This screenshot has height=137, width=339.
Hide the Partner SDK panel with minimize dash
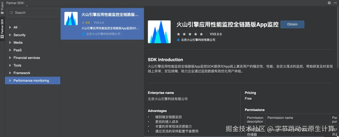(x=335, y=3)
